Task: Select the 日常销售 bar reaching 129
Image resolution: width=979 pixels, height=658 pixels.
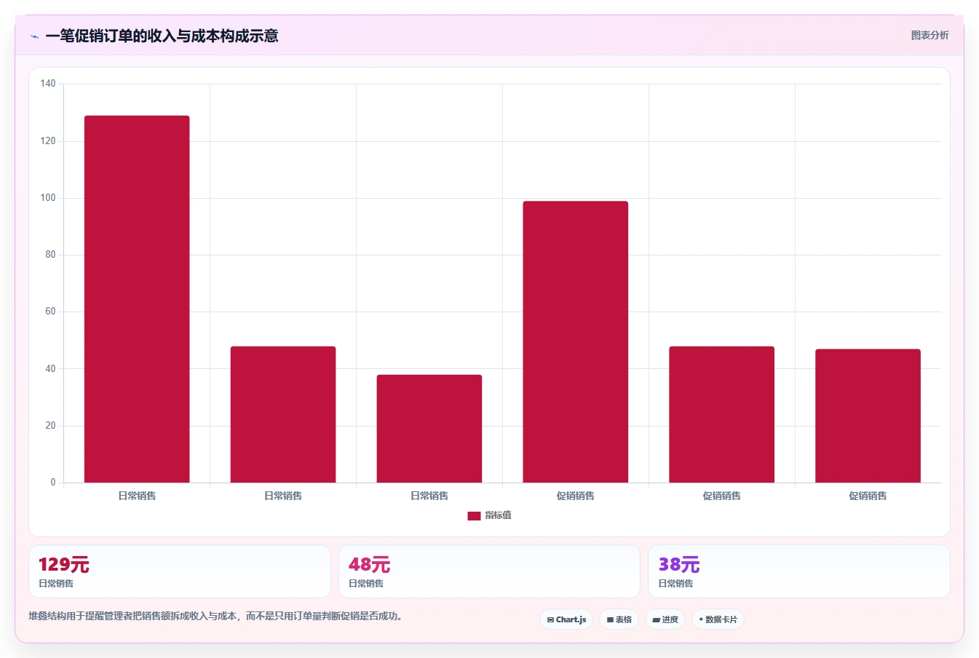Action: [137, 299]
